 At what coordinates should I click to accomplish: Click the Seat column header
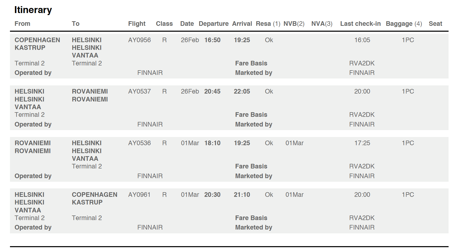(435, 24)
